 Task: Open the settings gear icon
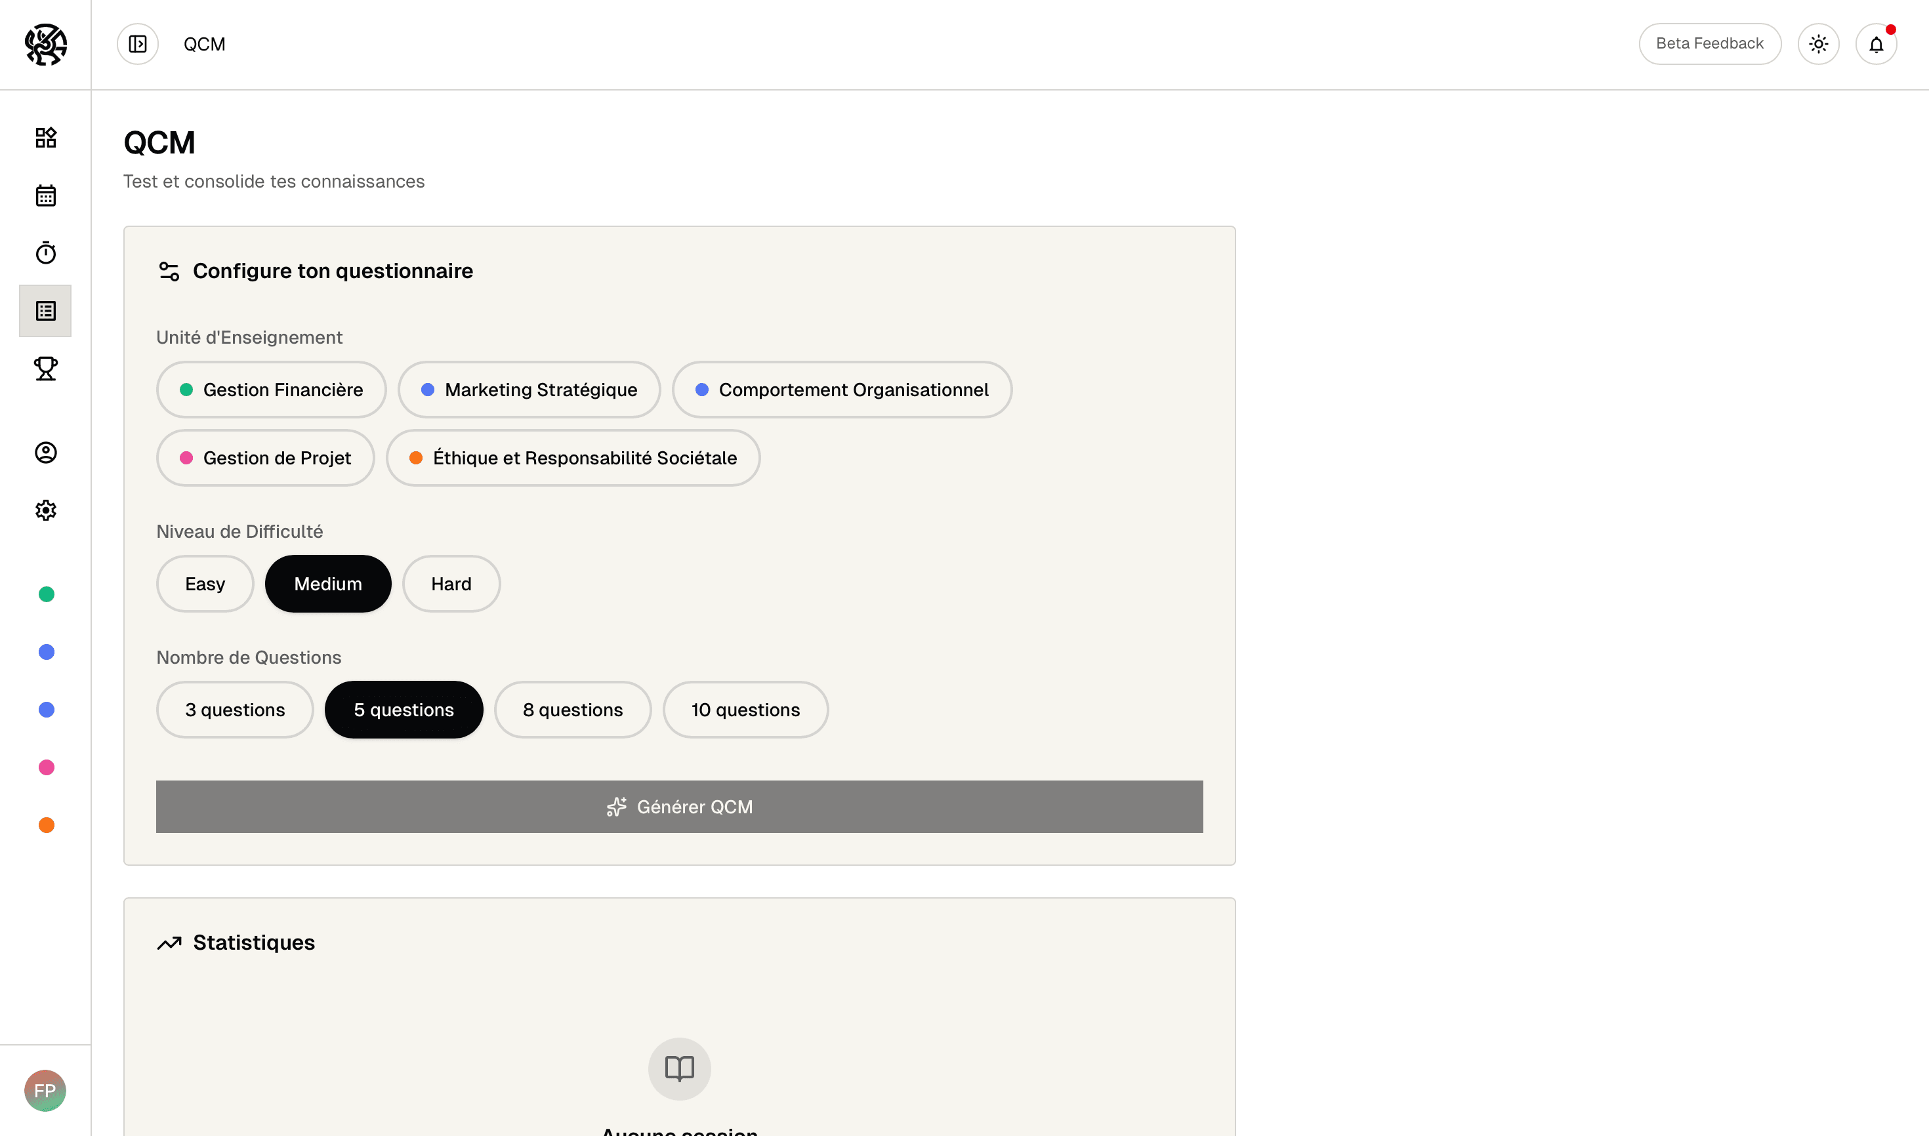pyautogui.click(x=46, y=510)
